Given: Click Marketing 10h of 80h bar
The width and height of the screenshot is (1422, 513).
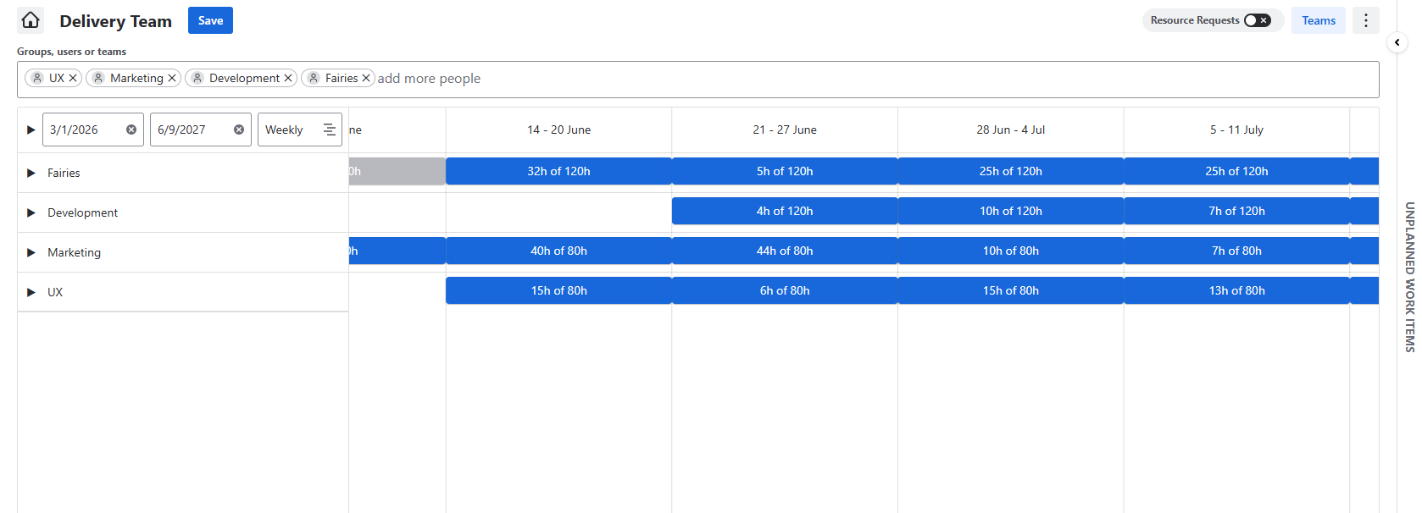Looking at the screenshot, I should point(1011,251).
